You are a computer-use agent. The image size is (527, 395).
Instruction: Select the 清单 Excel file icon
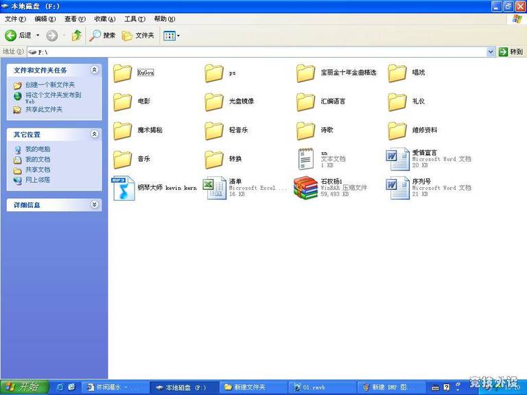(x=214, y=188)
